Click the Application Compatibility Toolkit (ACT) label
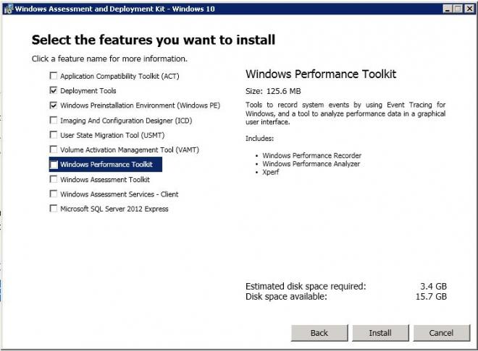Viewport: 478px width, 351px height. pyautogui.click(x=119, y=76)
